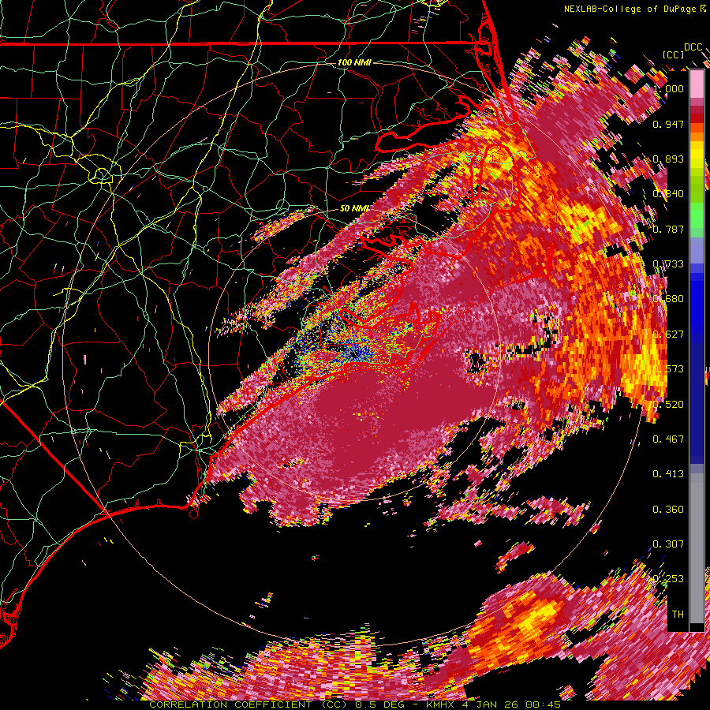Click the 100 NMI range ring label
This screenshot has width=710, height=710.
(x=354, y=62)
